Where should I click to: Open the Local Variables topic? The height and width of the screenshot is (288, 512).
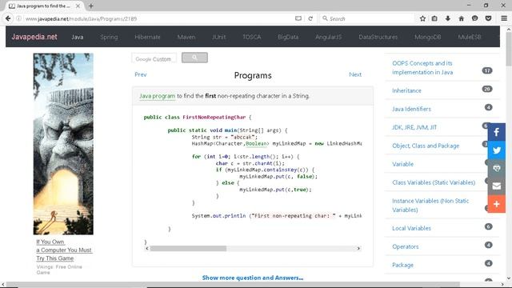pyautogui.click(x=411, y=228)
